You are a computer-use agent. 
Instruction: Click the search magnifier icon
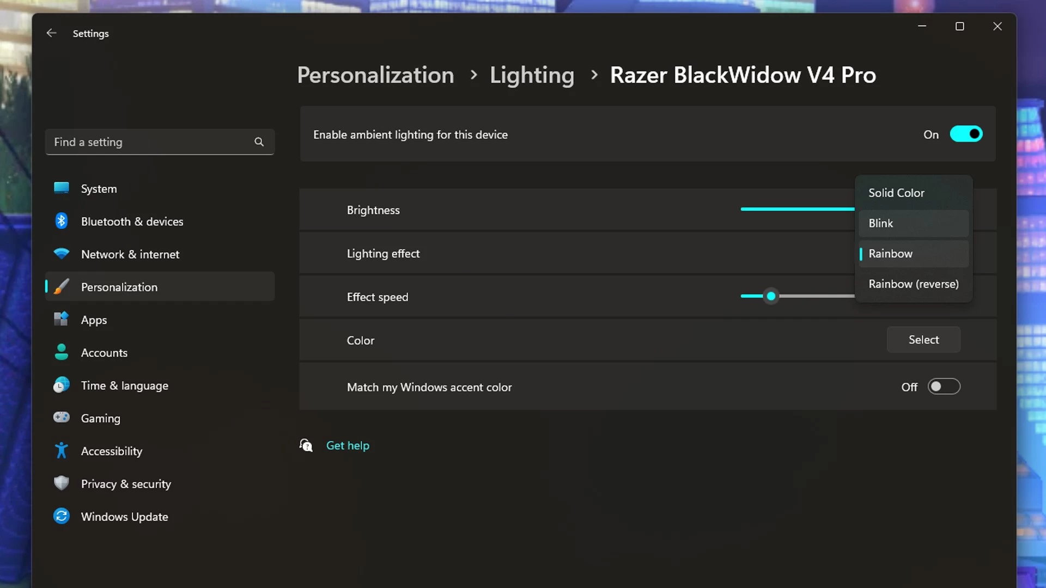click(x=259, y=142)
